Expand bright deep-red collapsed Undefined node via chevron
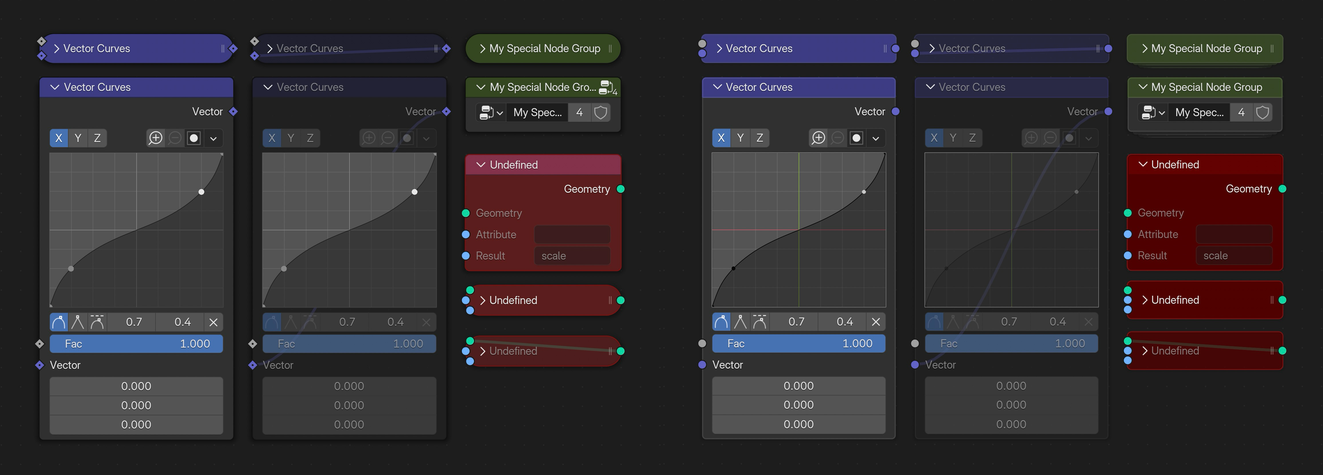Image resolution: width=1323 pixels, height=475 pixels. (1144, 300)
